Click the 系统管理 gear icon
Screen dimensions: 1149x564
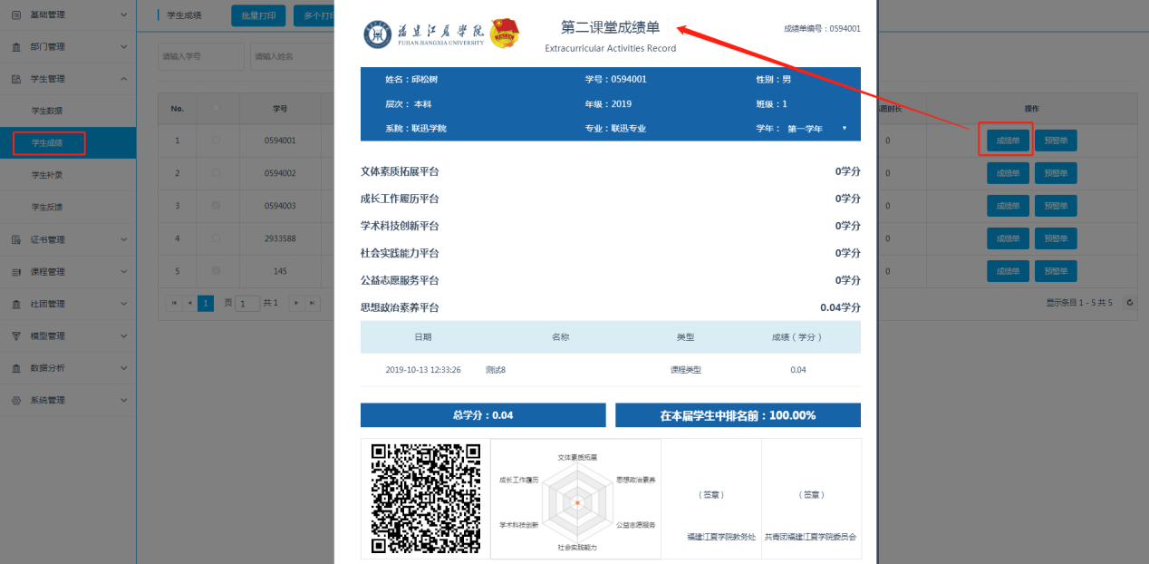pyautogui.click(x=16, y=401)
